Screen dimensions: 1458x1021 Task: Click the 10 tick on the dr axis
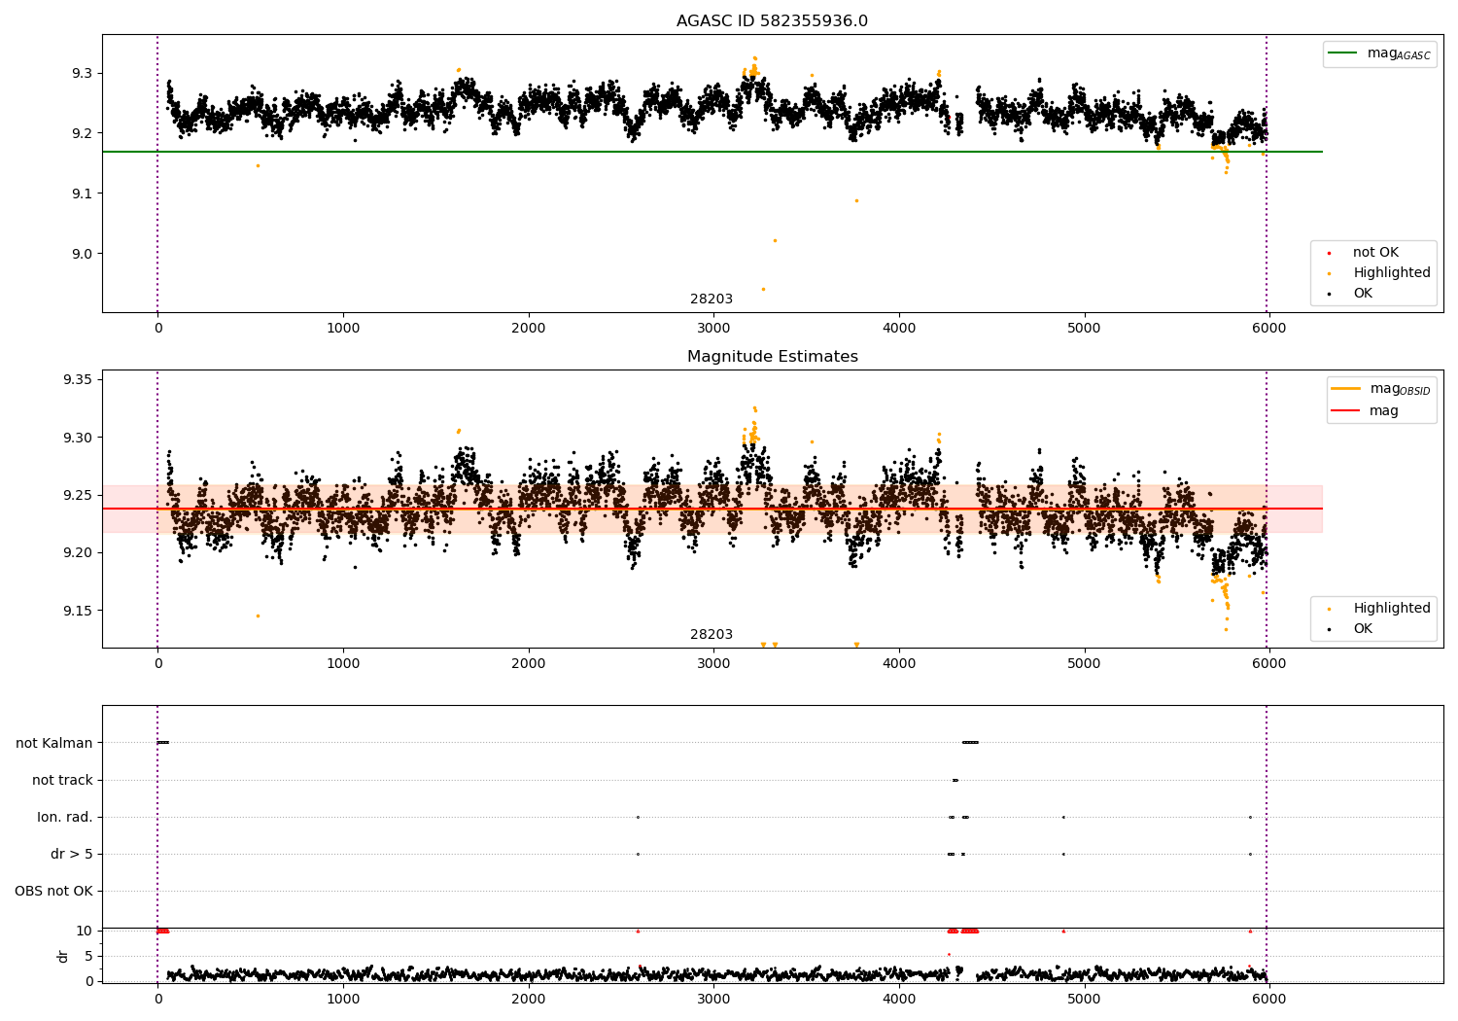(x=85, y=932)
